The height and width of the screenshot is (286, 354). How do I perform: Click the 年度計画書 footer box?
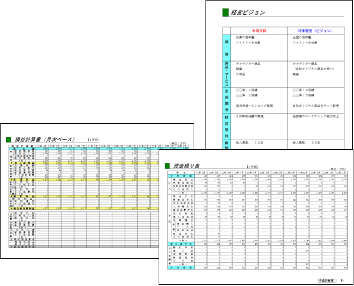326,280
